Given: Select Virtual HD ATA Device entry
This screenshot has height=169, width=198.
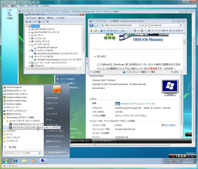Looking at the screenshot, I should tap(47, 48).
